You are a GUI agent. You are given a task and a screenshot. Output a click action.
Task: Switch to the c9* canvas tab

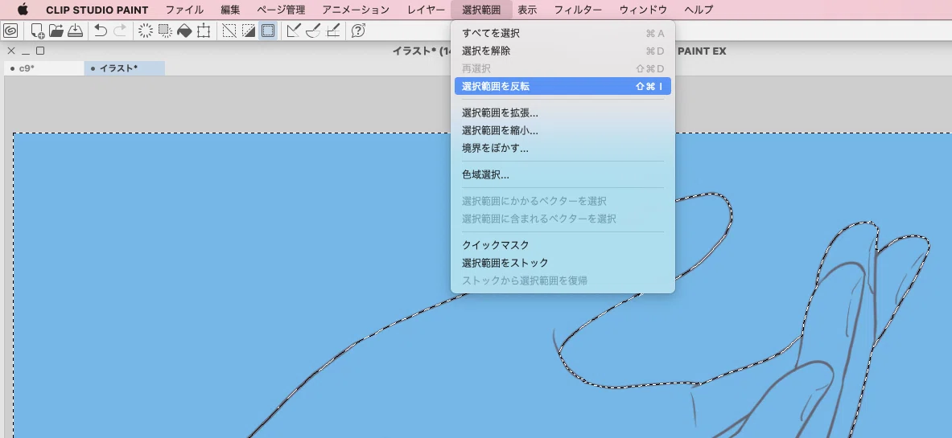(43, 68)
